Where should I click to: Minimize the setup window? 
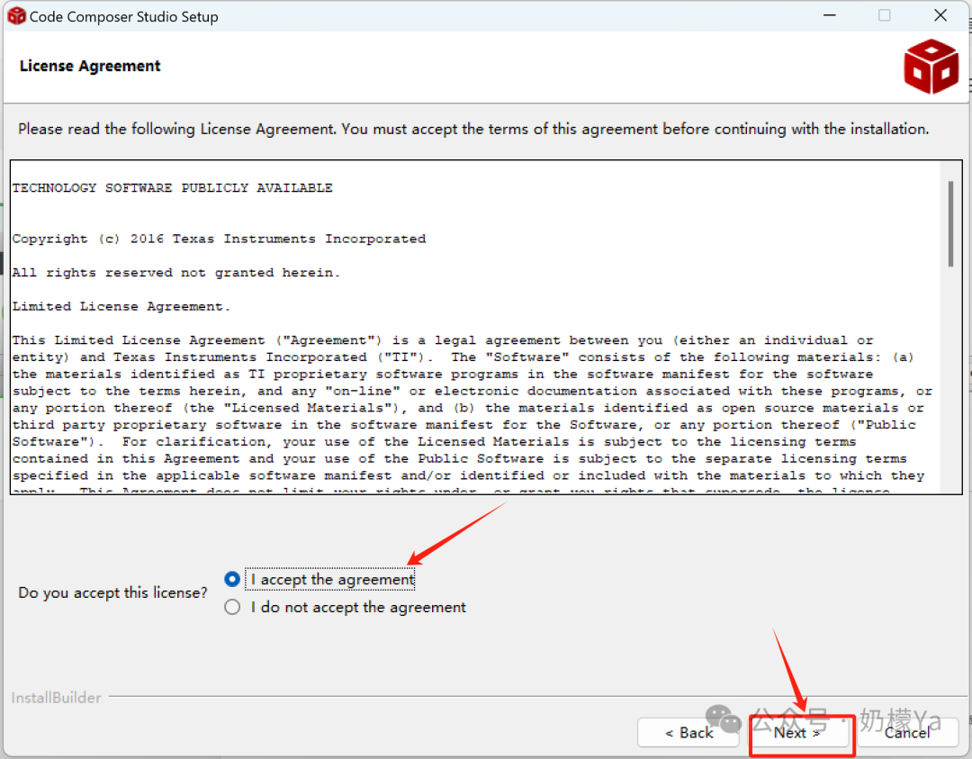(830, 15)
